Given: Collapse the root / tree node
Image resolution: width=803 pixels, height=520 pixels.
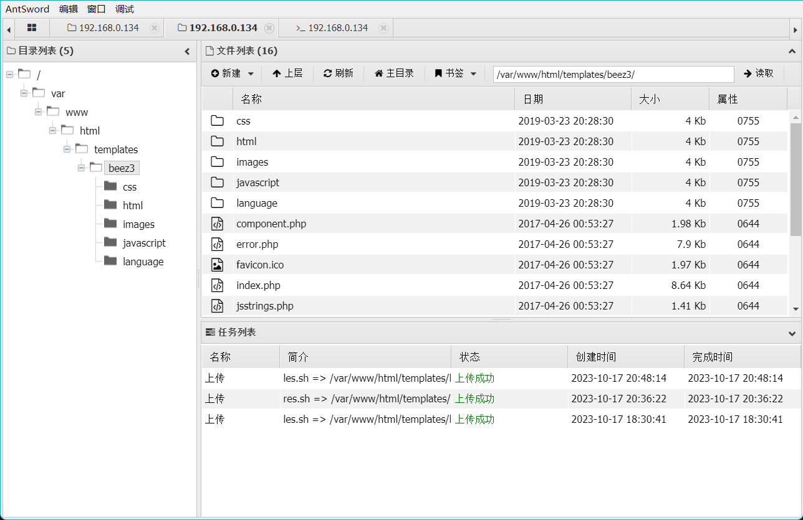Looking at the screenshot, I should (x=9, y=75).
